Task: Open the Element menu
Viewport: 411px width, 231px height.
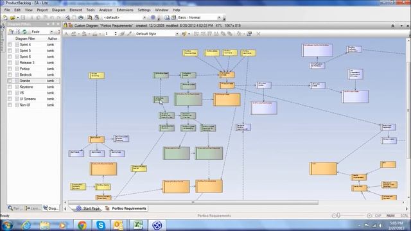Action: coord(76,10)
